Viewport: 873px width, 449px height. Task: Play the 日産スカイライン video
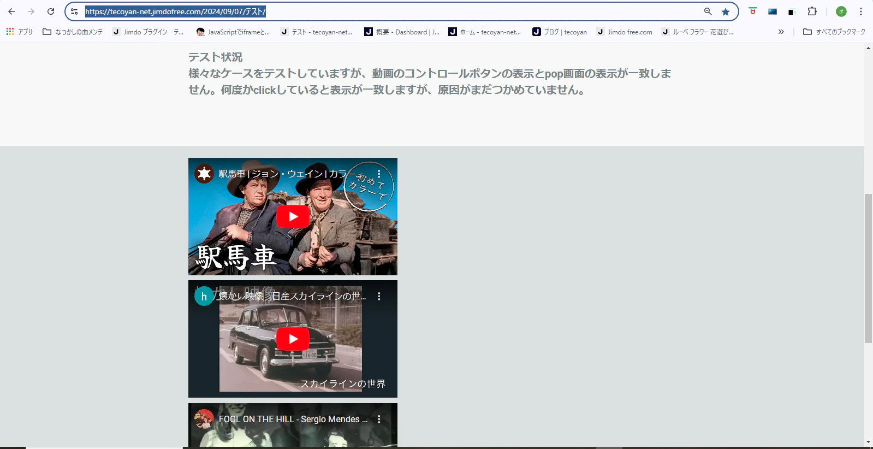pos(293,339)
